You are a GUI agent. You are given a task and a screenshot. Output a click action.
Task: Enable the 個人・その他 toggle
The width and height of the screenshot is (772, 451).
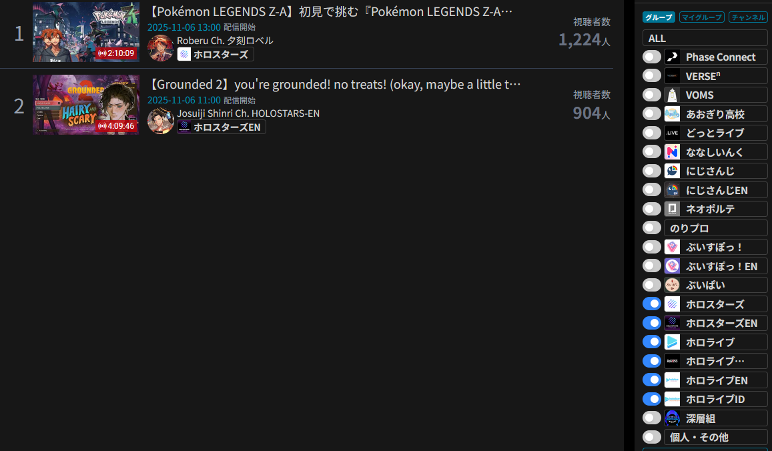point(652,437)
